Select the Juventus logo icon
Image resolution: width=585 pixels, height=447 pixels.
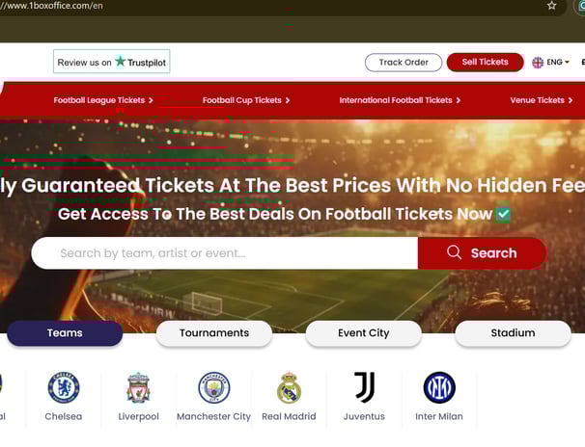(x=364, y=387)
